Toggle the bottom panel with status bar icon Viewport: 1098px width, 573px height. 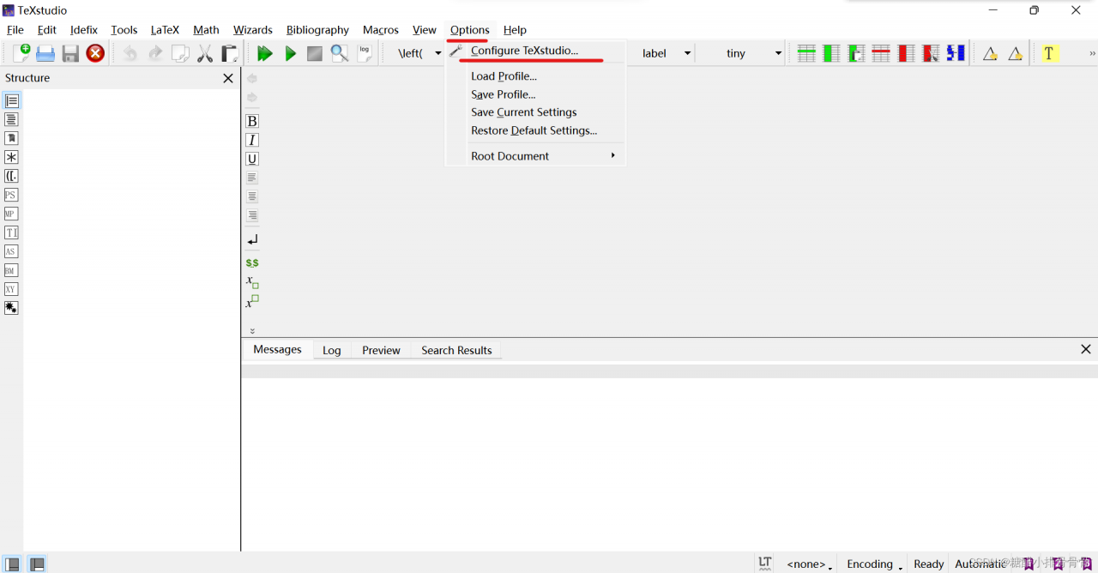pyautogui.click(x=37, y=564)
